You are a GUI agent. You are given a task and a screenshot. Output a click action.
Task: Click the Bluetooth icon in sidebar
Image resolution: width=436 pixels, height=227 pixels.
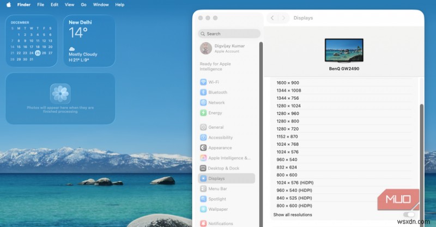pos(203,92)
